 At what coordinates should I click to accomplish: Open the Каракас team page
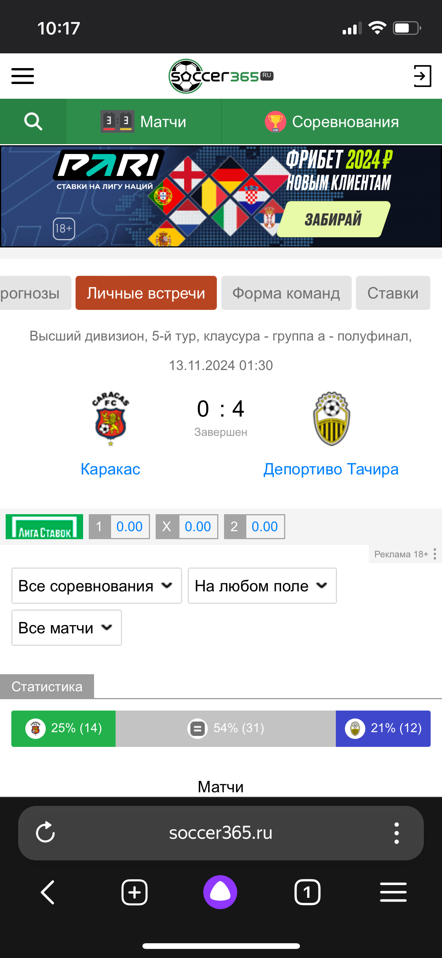coord(110,469)
